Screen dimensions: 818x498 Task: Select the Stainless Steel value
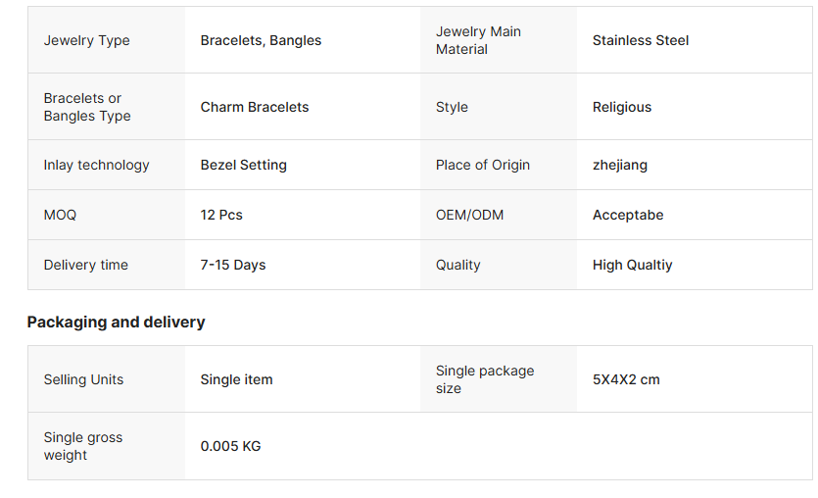coord(641,40)
